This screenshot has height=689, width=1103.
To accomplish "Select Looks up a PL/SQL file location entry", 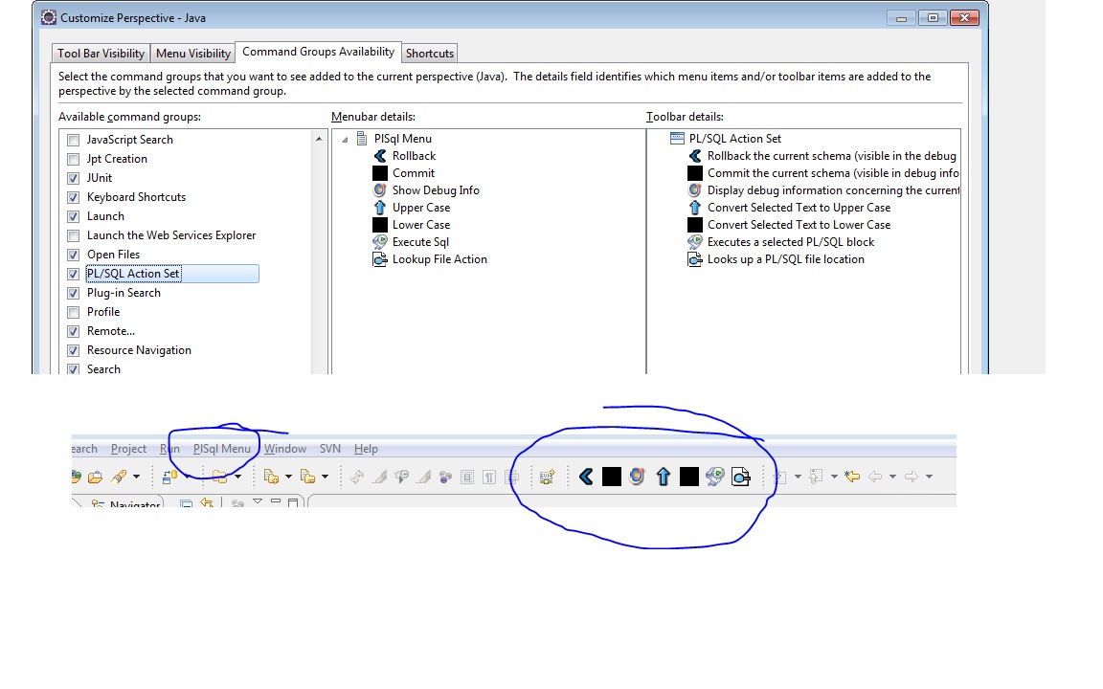I will [786, 259].
